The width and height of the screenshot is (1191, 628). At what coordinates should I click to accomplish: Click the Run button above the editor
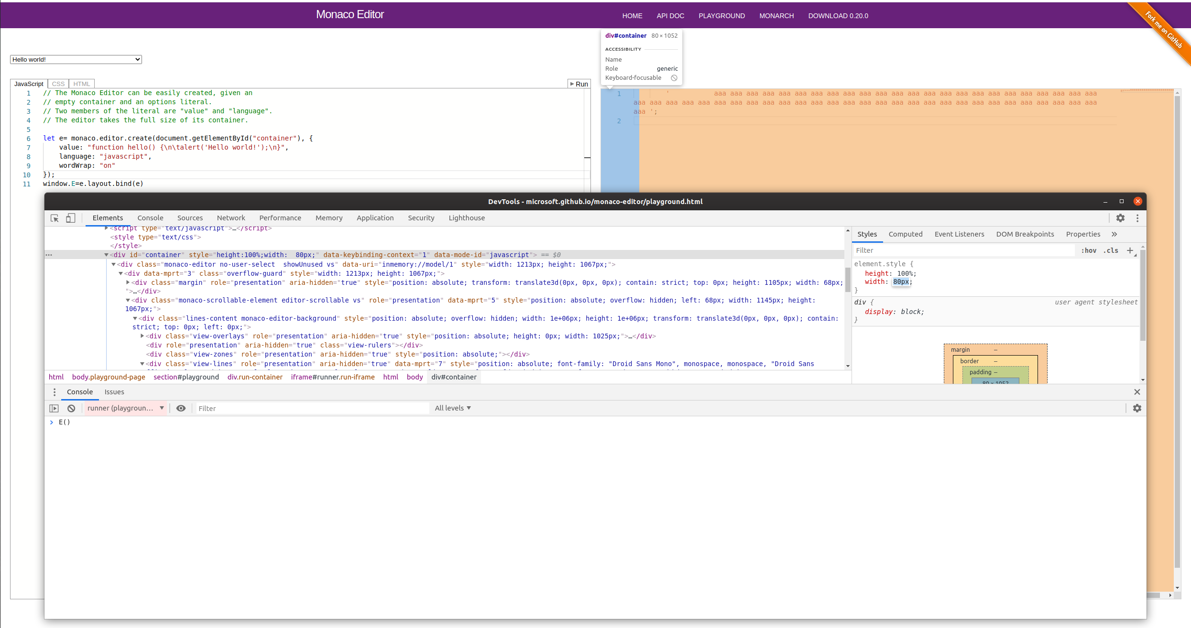(579, 84)
